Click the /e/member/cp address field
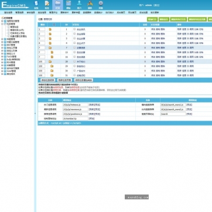Viewport: 212px width, 212px height. click(76, 118)
